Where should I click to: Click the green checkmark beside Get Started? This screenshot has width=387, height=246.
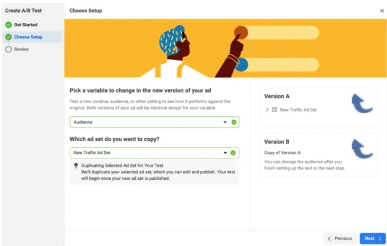[x=9, y=24]
